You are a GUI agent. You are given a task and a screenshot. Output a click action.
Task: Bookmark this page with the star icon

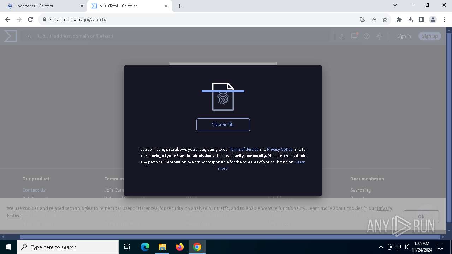coord(385,19)
